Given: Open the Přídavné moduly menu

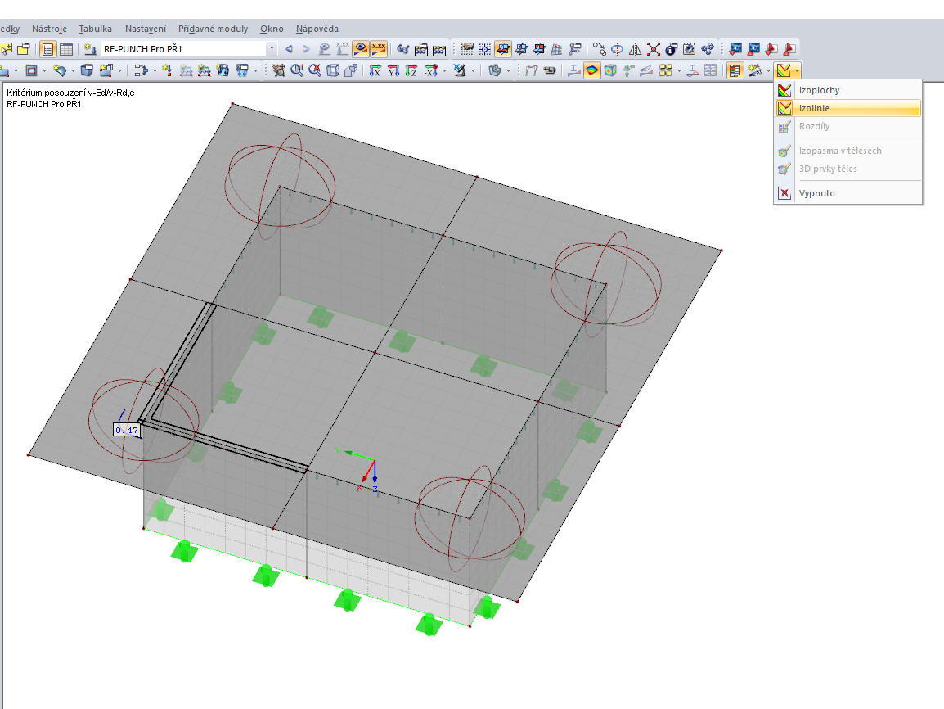Looking at the screenshot, I should 214,29.
